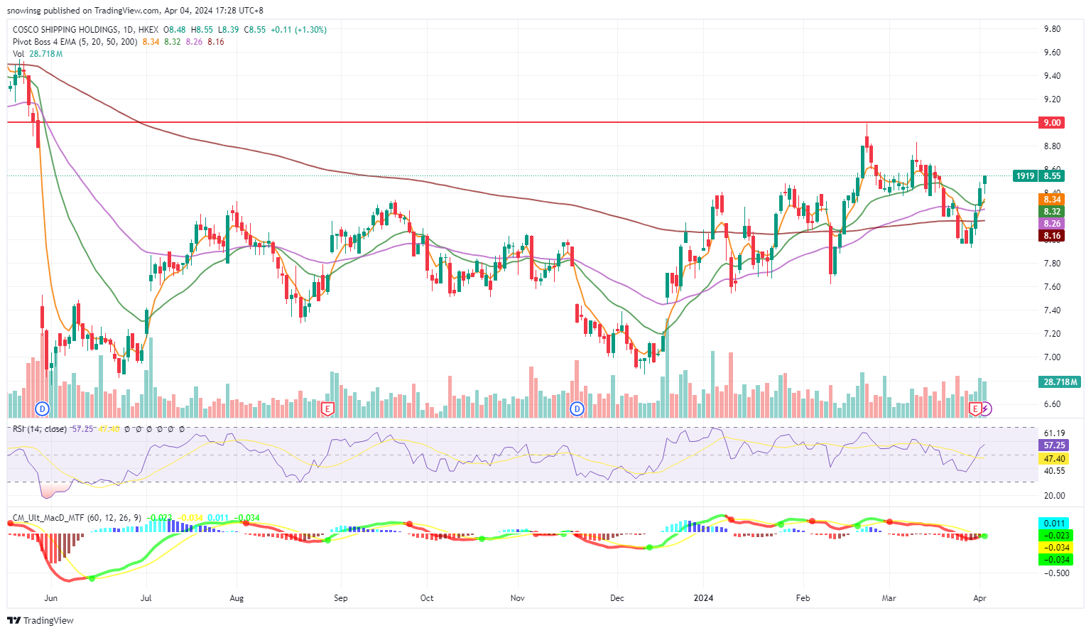Click the 20.00 RSI axis tick
The height and width of the screenshot is (633, 1091).
pos(1054,496)
